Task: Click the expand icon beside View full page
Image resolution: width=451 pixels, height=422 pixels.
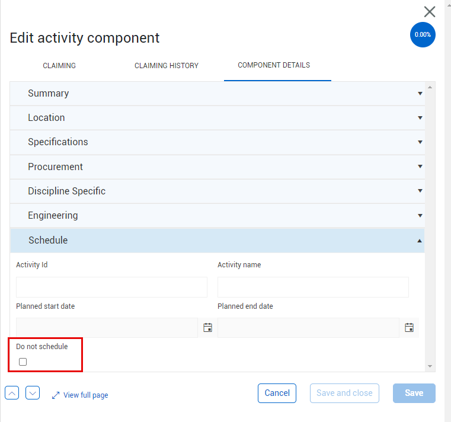Action: pyautogui.click(x=56, y=395)
